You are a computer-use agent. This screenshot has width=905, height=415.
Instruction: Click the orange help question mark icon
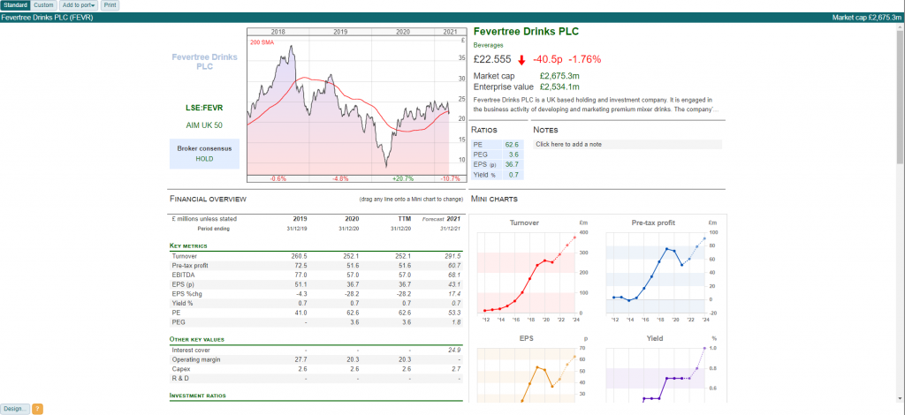[37, 409]
